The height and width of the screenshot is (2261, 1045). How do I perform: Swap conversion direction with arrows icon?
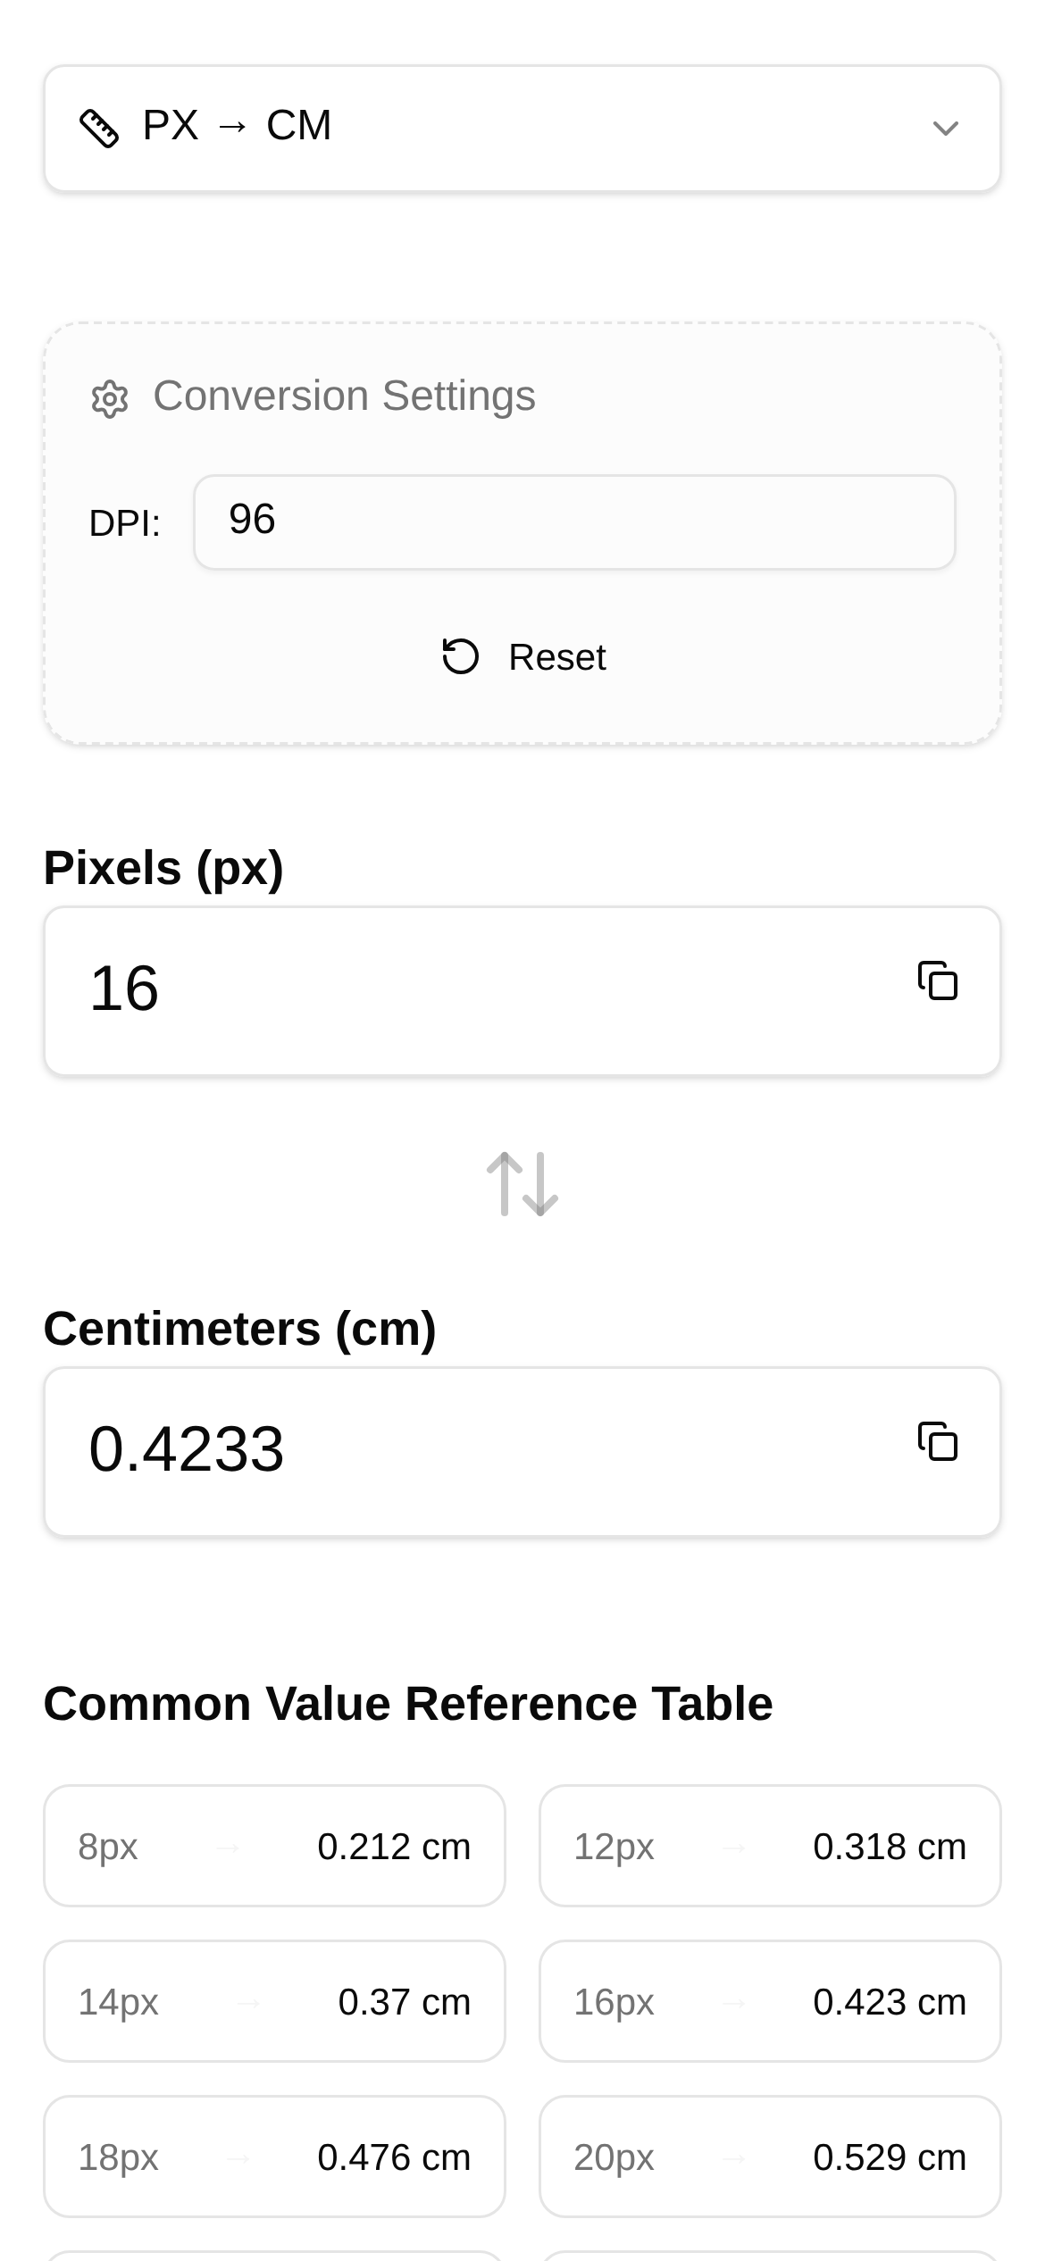(x=522, y=1184)
